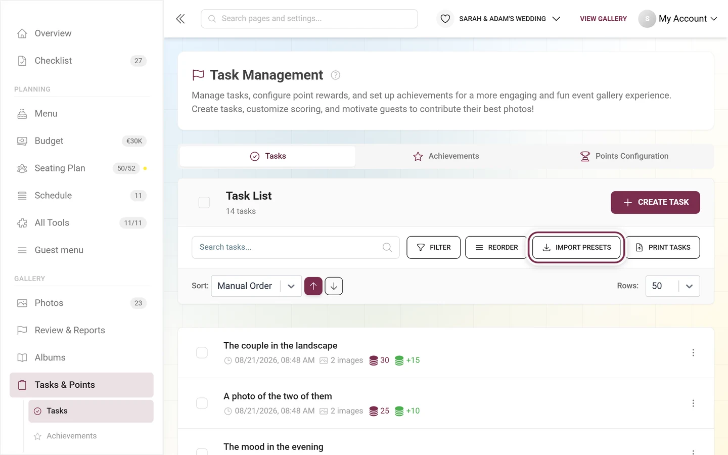
Task: Go to Overview in sidebar
Action: point(81,33)
